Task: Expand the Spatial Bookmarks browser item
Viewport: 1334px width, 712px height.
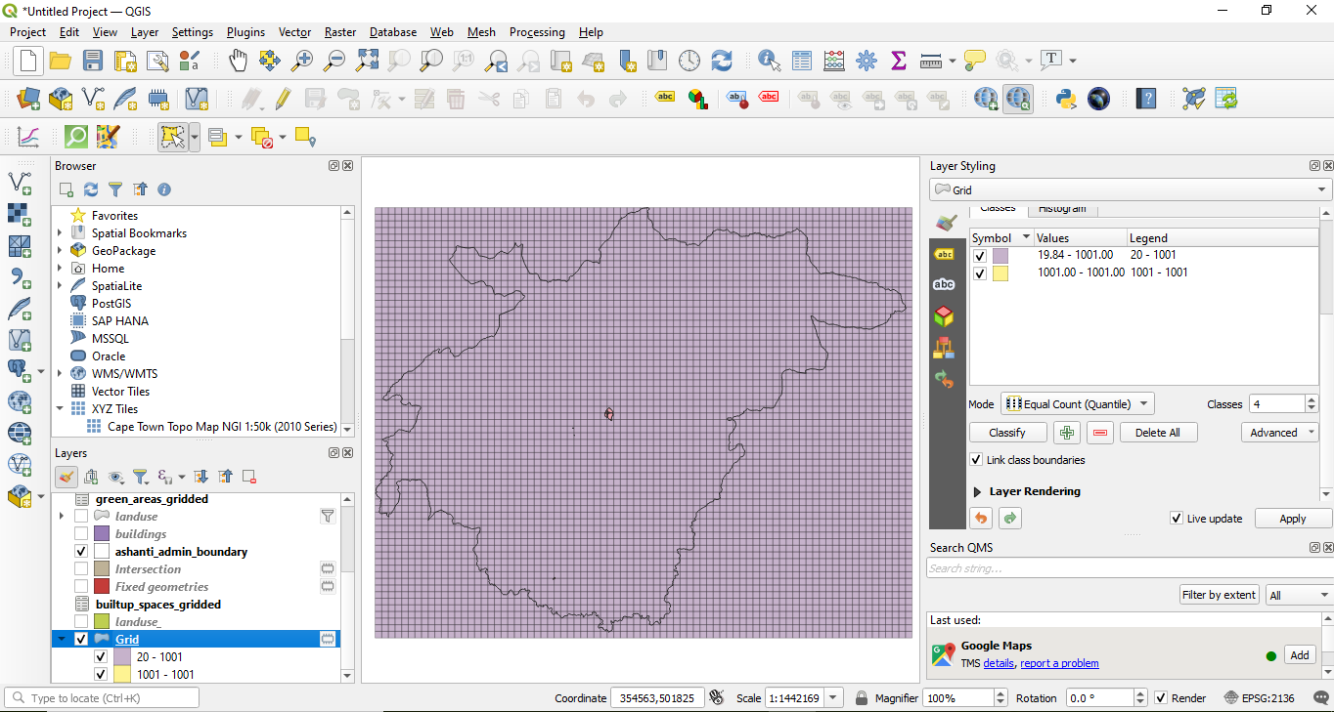Action: (60, 233)
